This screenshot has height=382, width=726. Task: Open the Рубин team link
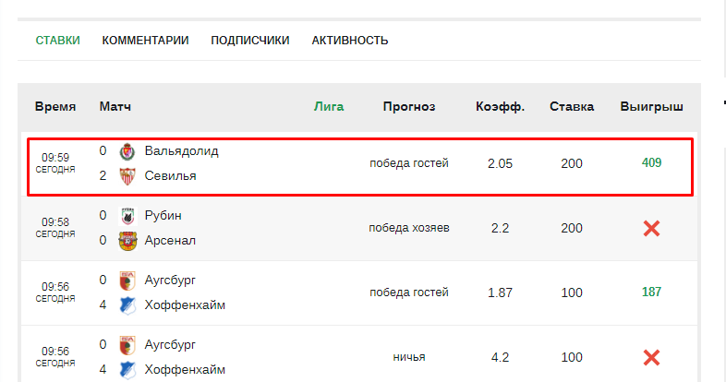(163, 216)
